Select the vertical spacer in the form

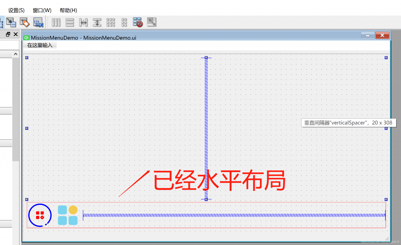(206, 128)
